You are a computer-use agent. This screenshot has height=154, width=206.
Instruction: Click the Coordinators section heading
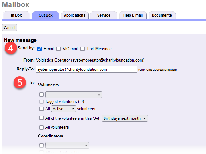tap(51, 136)
